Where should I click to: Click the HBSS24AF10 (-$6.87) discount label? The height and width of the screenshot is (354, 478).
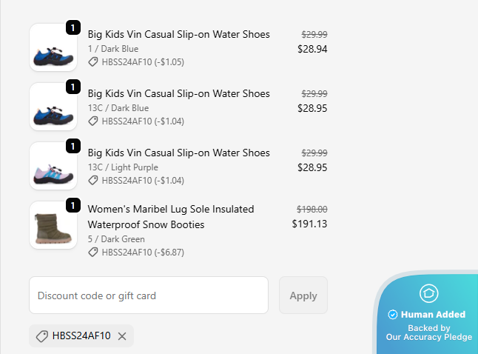(142, 253)
